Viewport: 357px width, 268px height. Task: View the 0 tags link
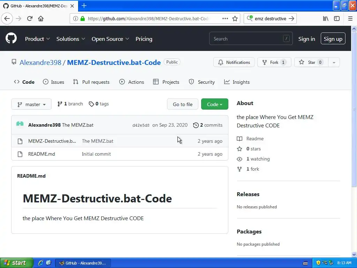[x=99, y=104]
